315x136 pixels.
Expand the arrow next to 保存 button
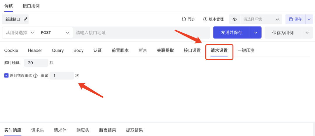pos(309,19)
